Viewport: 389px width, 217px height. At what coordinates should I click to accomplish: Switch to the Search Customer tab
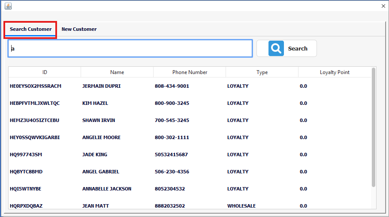(x=30, y=29)
